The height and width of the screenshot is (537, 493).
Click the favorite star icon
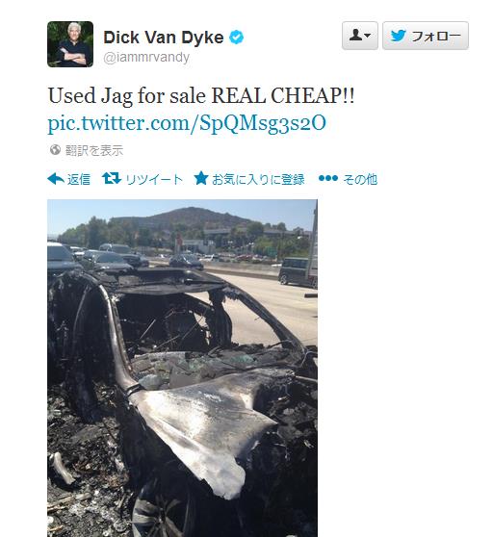[201, 178]
